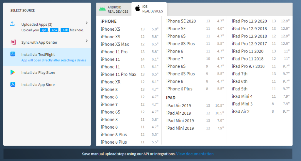Click the TestFlight icon in source list
Screen dimensions: 301x161
click(x=13, y=54)
